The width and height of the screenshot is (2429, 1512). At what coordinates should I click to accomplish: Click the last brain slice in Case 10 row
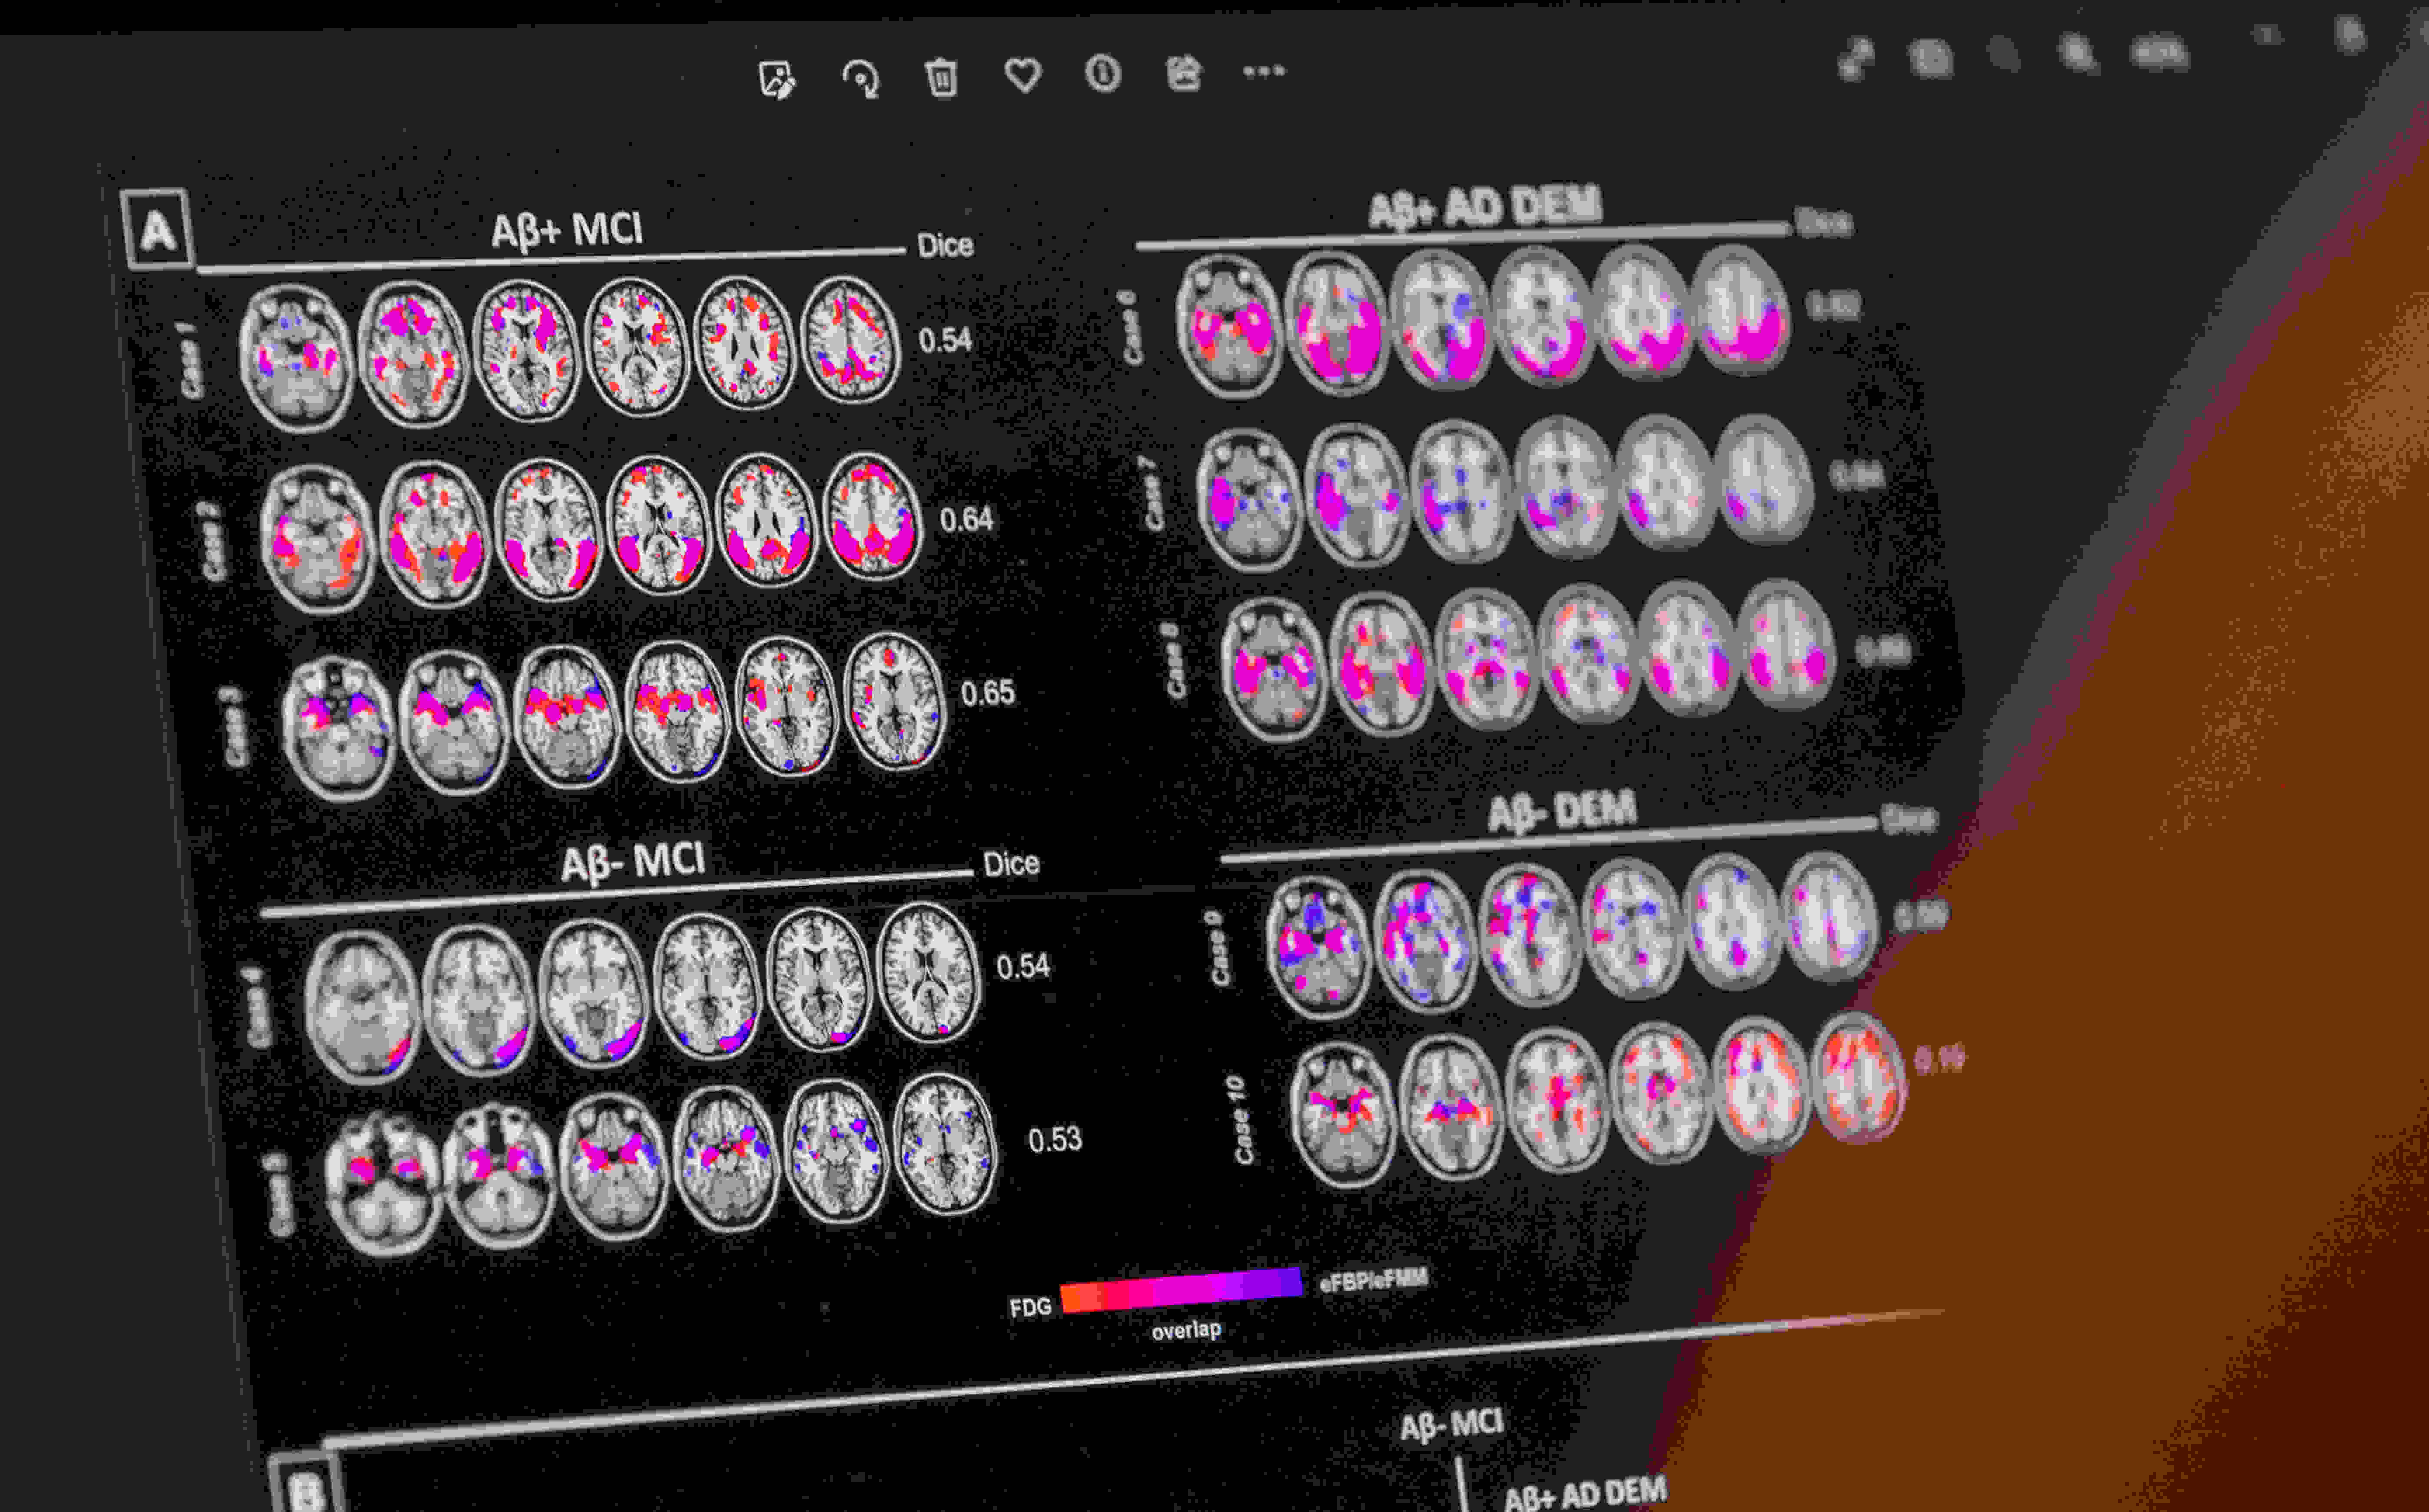[1859, 1076]
